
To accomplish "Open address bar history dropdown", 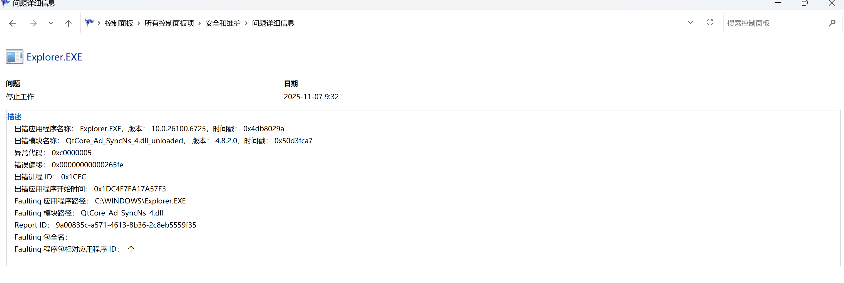I will click(691, 23).
